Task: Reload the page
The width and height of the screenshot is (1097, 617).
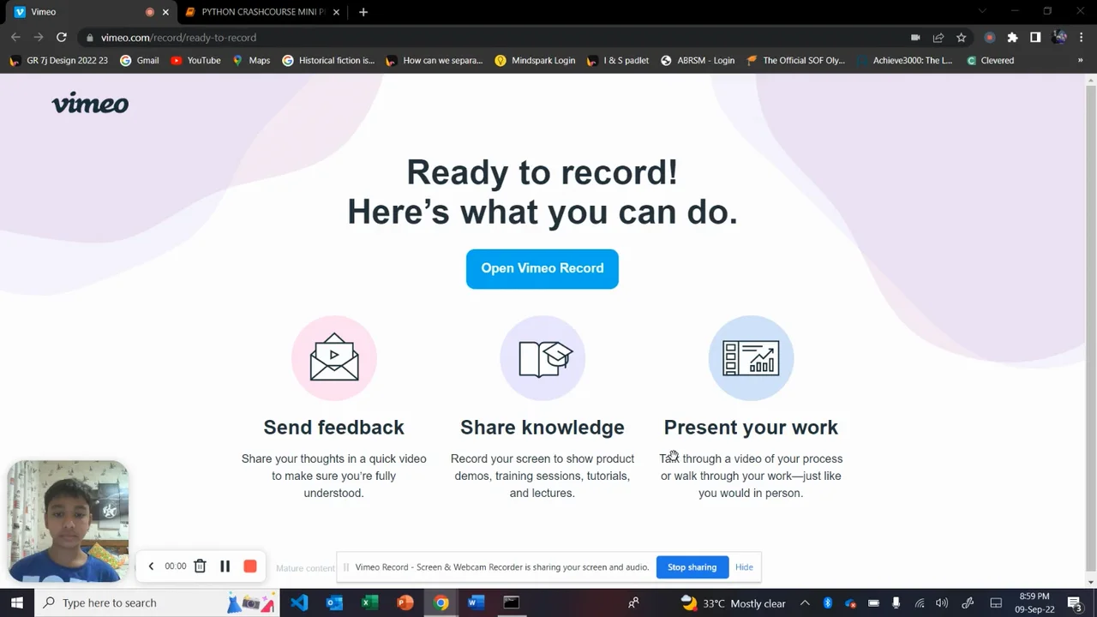Action: pos(62,38)
